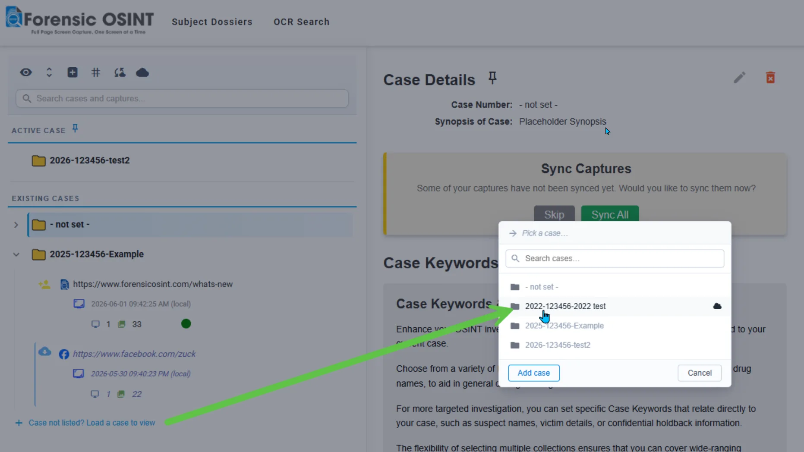Click the cloud icon on 2022-123456-2022 test row
This screenshot has height=452, width=804.
[x=717, y=306]
